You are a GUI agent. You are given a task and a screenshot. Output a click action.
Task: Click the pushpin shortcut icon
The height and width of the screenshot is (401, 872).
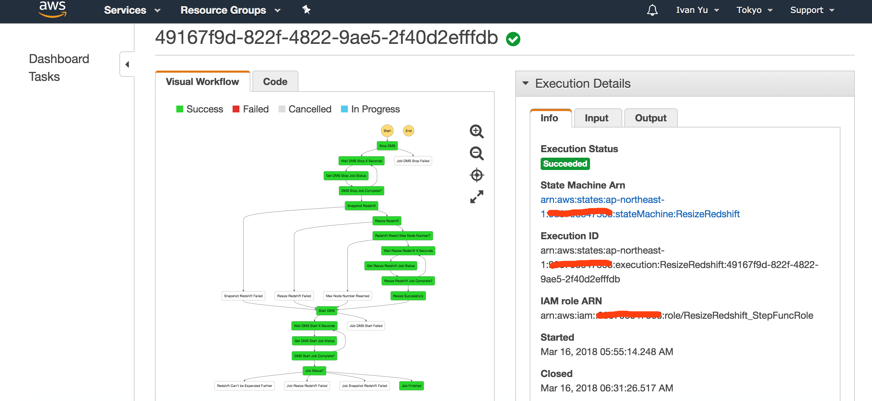(x=306, y=10)
